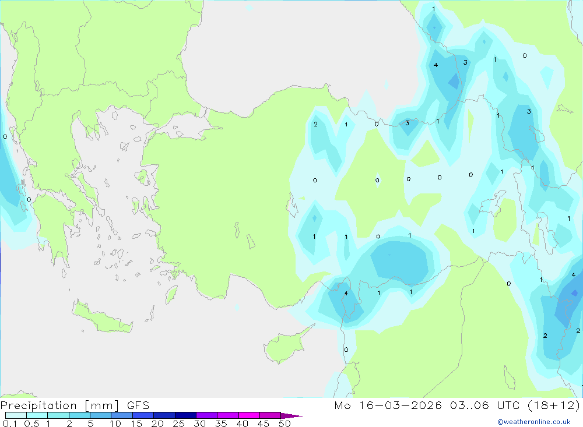
Task: Pick the 5–10 mm blue legend swatch
Action: pyautogui.click(x=100, y=415)
